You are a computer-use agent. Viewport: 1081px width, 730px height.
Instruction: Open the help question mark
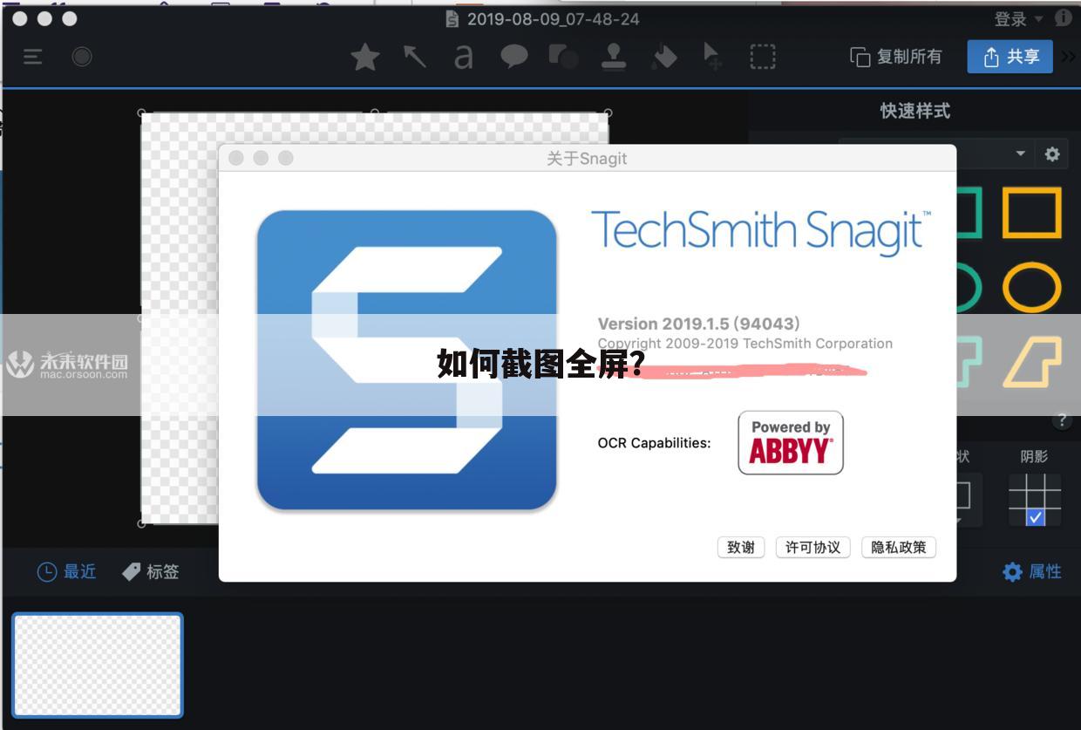(x=1062, y=420)
